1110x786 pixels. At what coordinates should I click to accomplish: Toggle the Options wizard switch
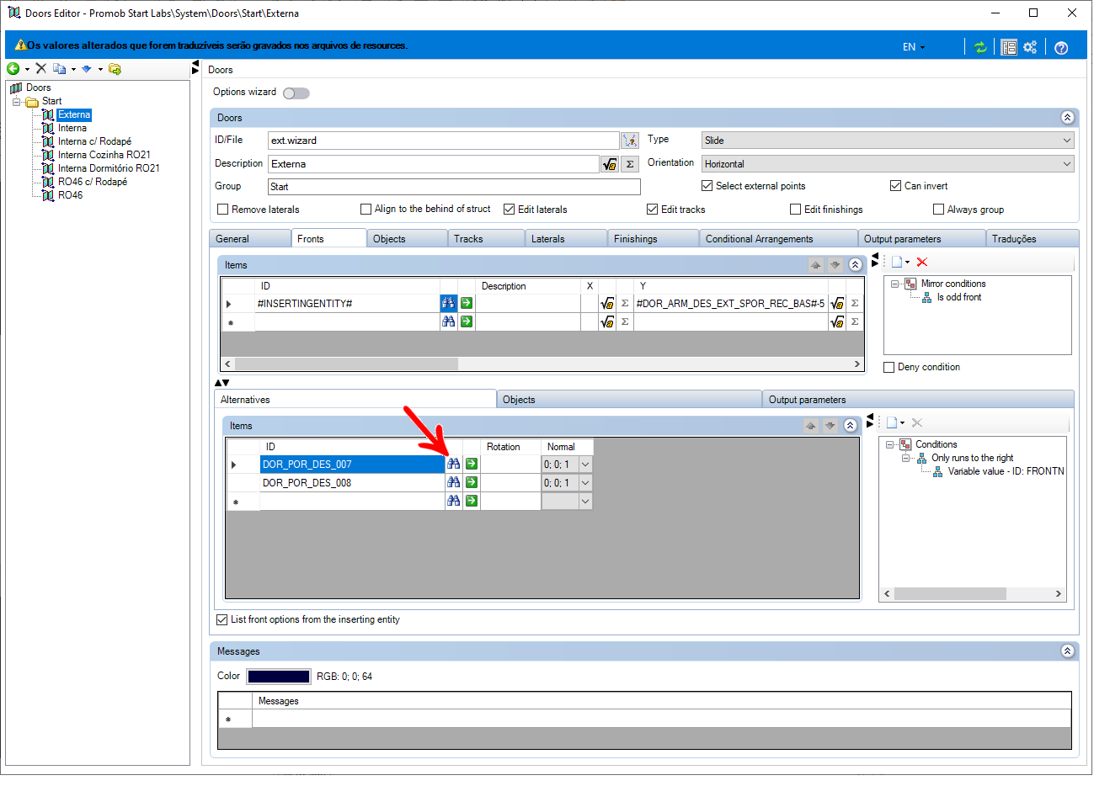tap(296, 93)
